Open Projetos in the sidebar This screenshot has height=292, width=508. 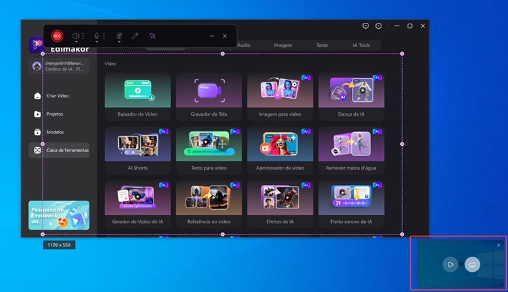(54, 114)
